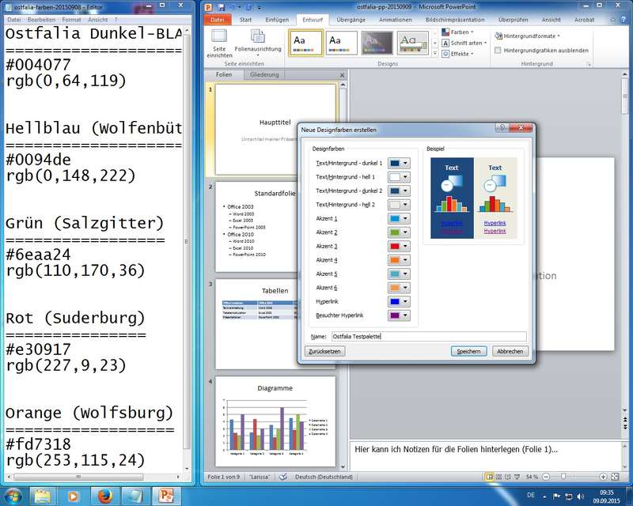Screen dimensions: 633x506
Task: Expand the Hintergrundformate dropdown
Action: pyautogui.click(x=527, y=36)
